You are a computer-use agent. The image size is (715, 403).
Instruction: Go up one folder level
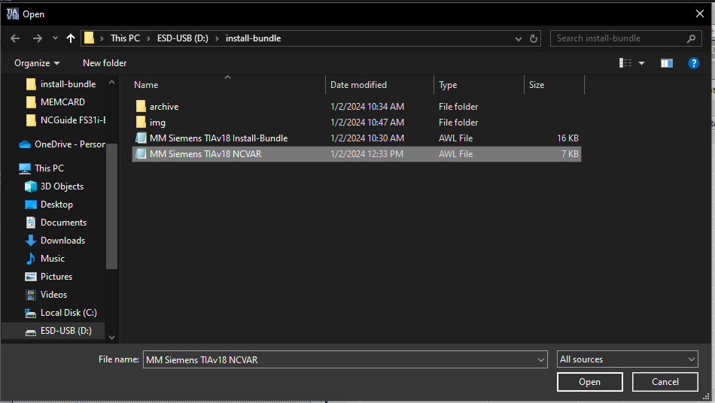[x=70, y=38]
